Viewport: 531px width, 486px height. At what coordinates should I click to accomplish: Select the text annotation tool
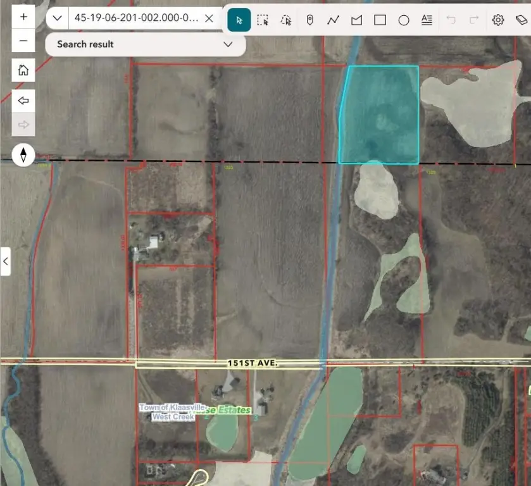pos(427,20)
